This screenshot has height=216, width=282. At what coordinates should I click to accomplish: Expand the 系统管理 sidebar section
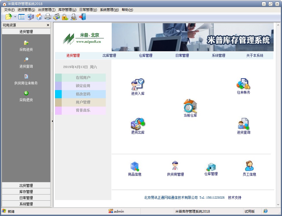coord(26,204)
